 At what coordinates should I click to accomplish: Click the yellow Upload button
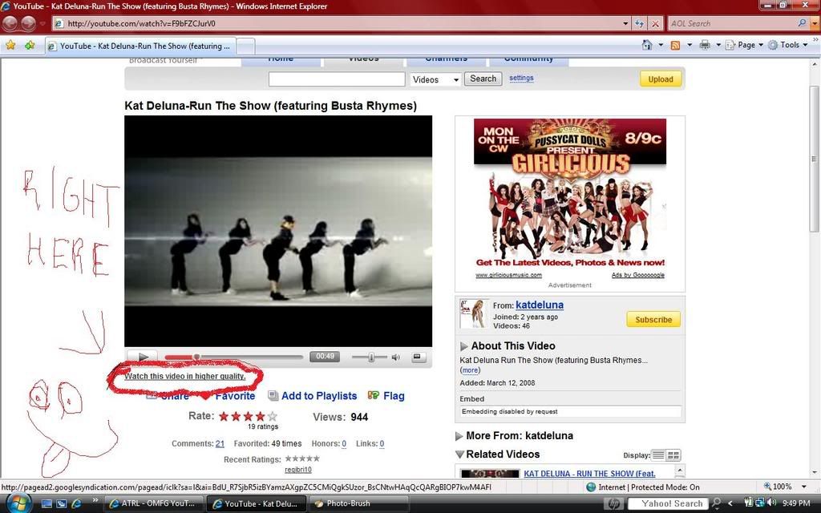click(x=661, y=79)
